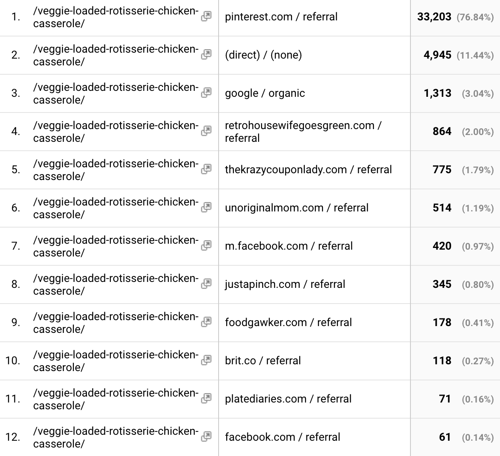Image resolution: width=500 pixels, height=456 pixels.
Task: Open external link icon in row 7
Action: (206, 245)
